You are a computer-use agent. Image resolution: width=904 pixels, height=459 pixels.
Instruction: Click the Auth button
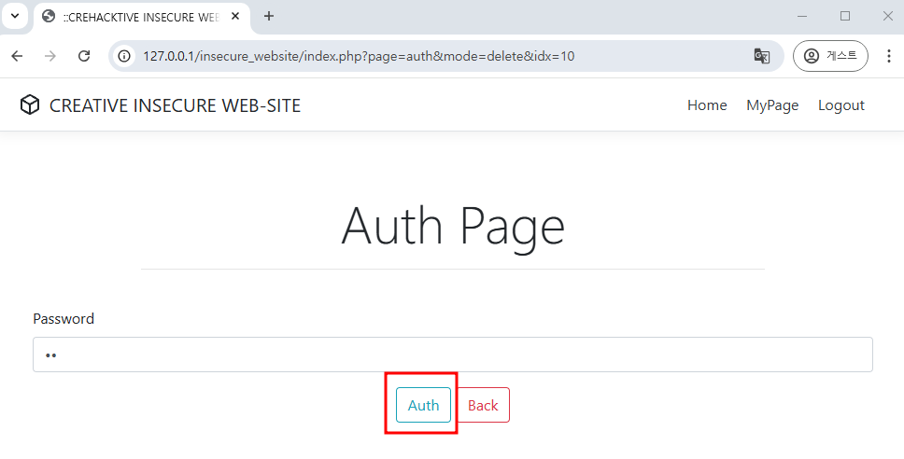coord(423,405)
